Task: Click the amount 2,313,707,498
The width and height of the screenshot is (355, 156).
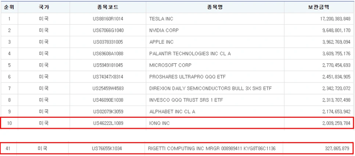Action: (336, 100)
